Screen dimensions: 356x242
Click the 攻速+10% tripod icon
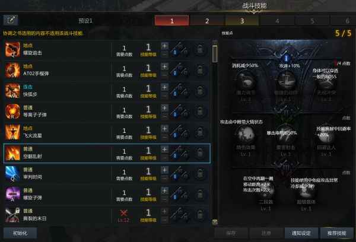(286, 81)
